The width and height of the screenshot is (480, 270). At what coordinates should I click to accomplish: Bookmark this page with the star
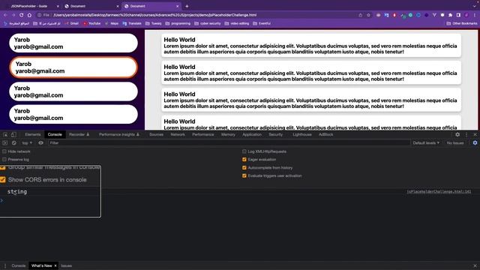[x=368, y=15]
